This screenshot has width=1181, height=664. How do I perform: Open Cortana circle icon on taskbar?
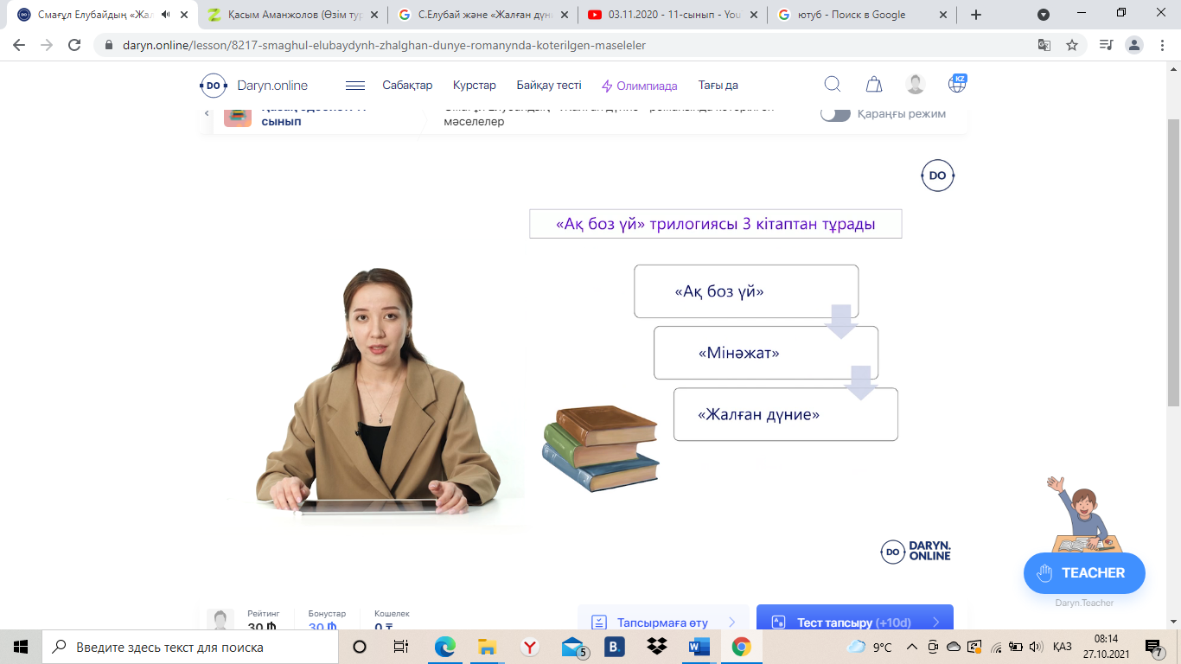360,647
